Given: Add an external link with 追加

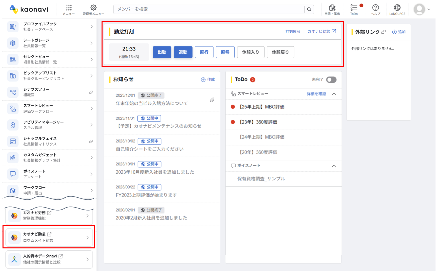Looking at the screenshot, I should point(399,32).
